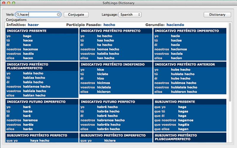The width and height of the screenshot is (237, 148).
Task: Click into the Verb input field
Action: pyautogui.click(x=38, y=15)
